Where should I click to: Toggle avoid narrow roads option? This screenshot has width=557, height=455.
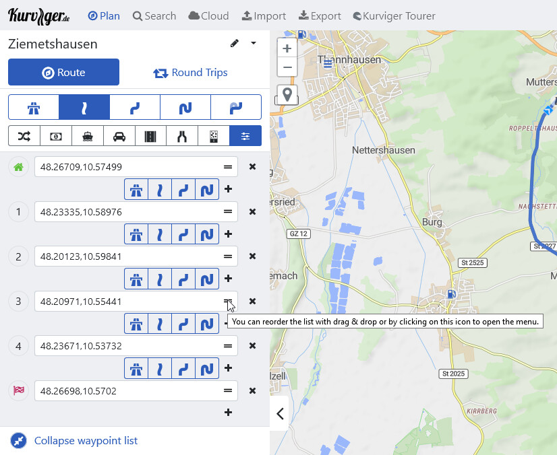coord(182,136)
